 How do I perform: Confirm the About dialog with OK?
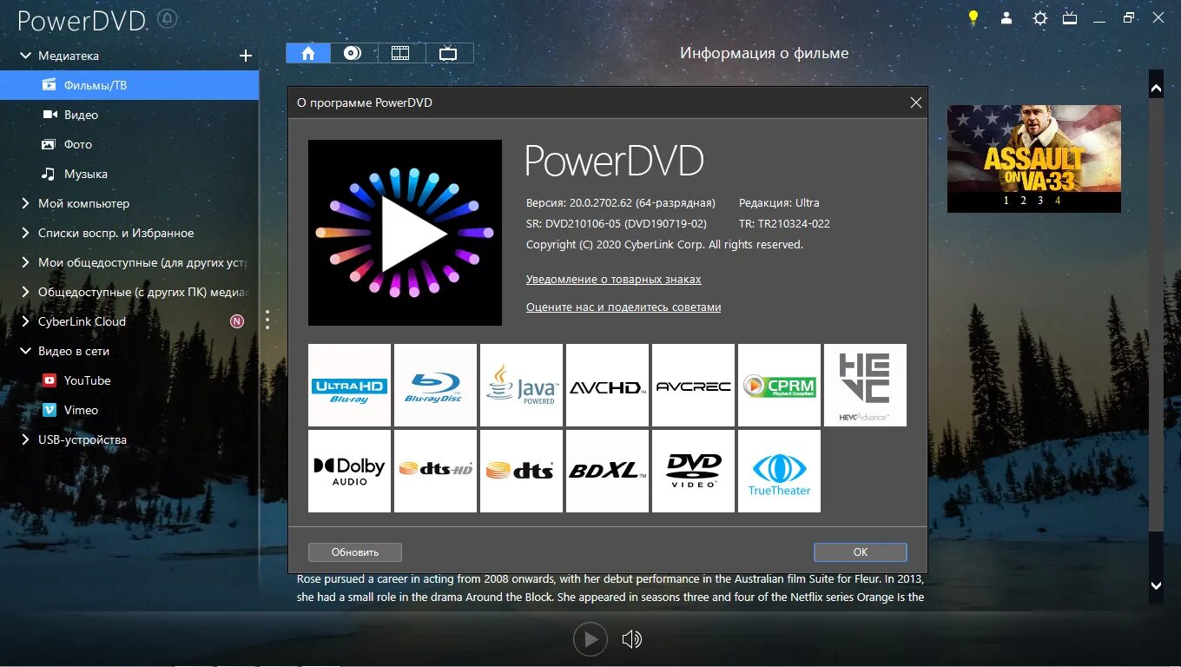tap(861, 552)
